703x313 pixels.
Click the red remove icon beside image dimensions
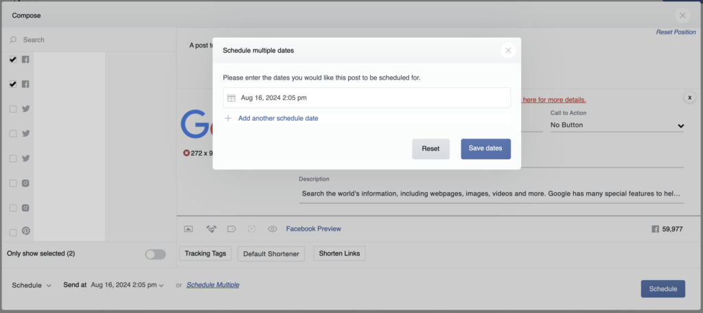[x=187, y=153]
